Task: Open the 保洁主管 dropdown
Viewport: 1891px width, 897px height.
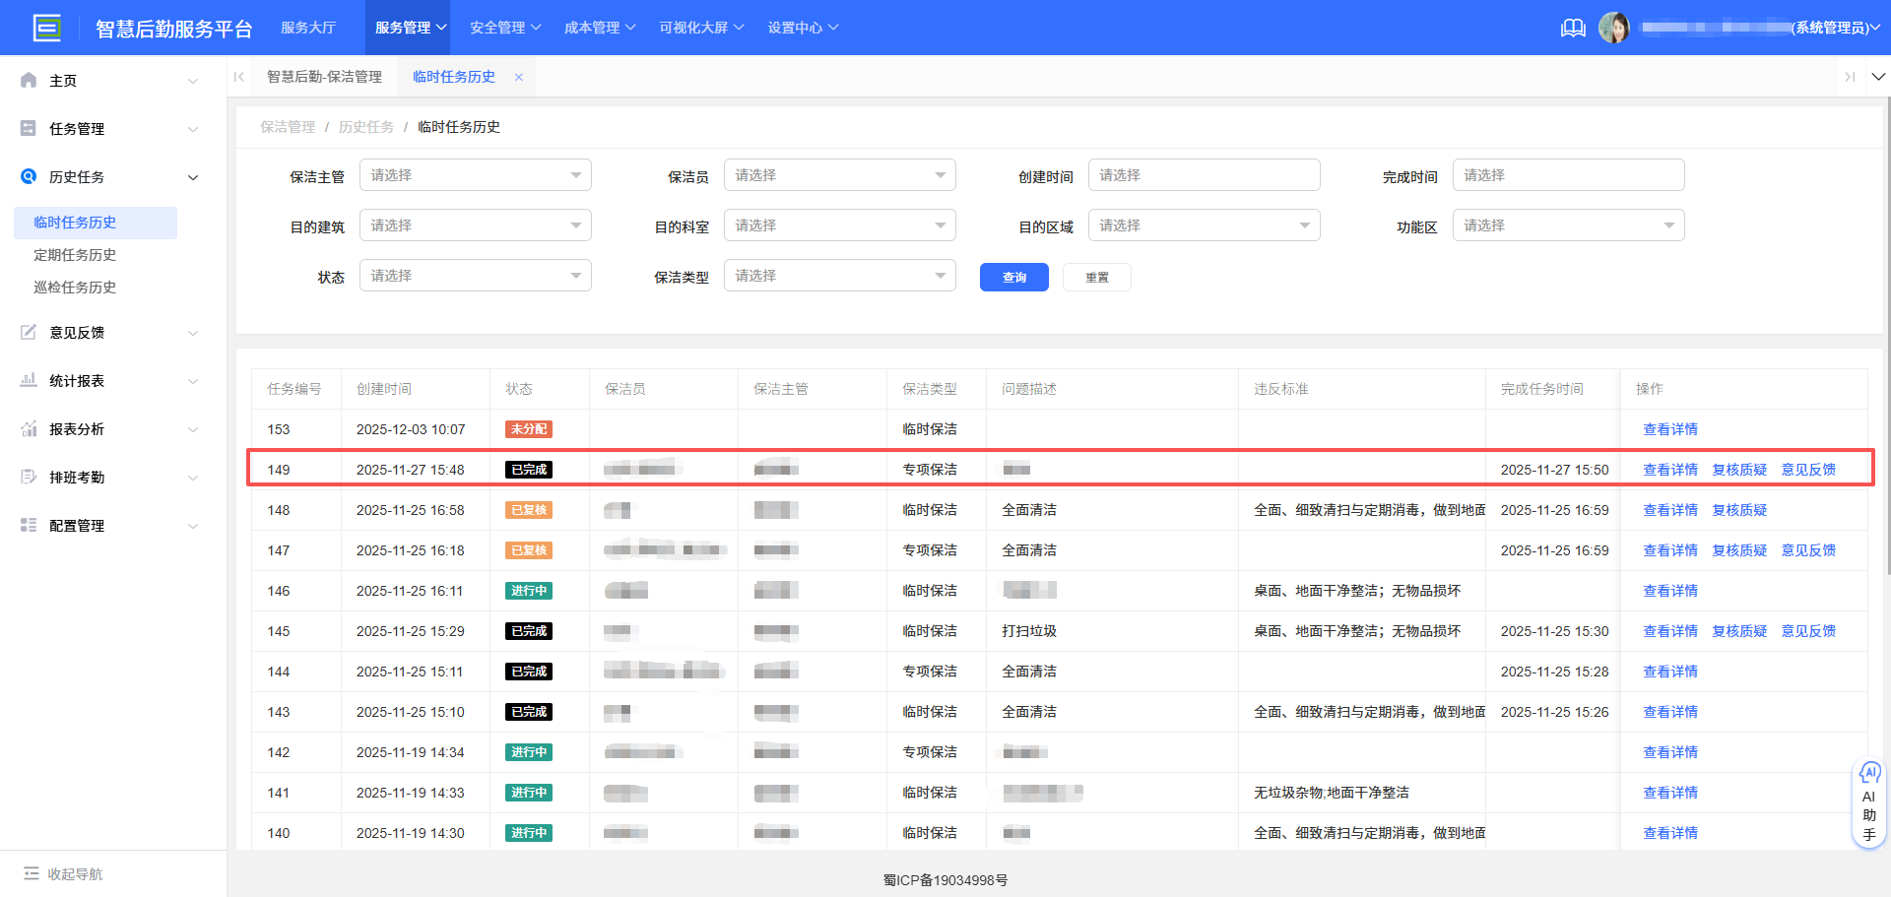Action: point(475,174)
